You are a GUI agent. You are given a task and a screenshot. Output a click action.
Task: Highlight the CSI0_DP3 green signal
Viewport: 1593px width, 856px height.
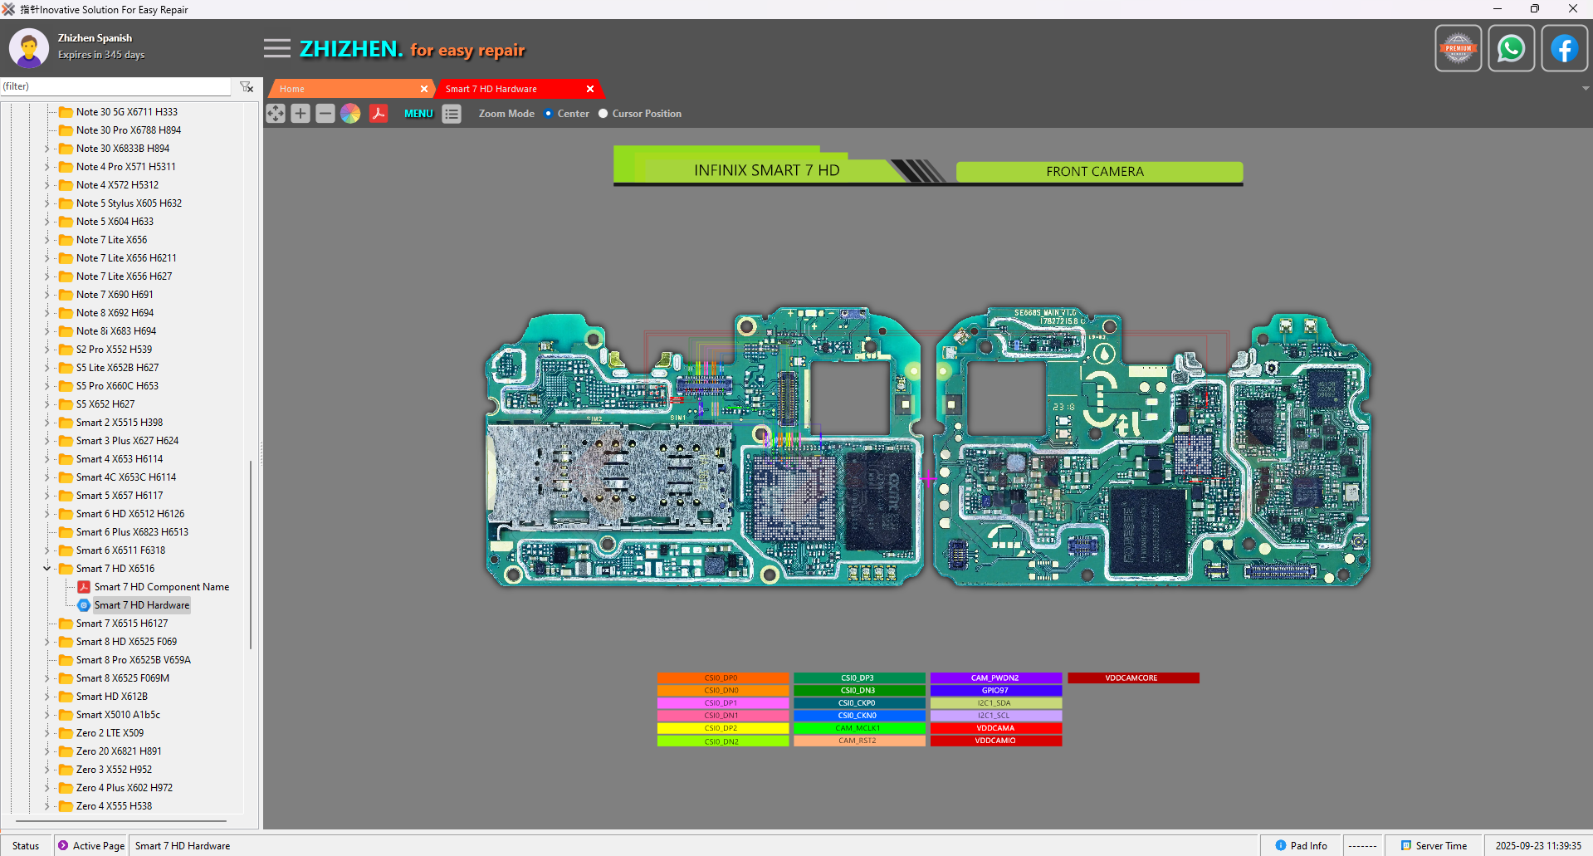859,678
